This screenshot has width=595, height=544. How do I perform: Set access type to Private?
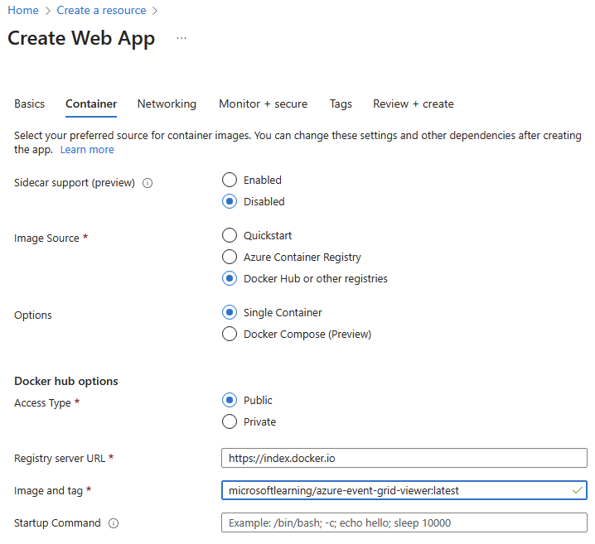click(230, 421)
